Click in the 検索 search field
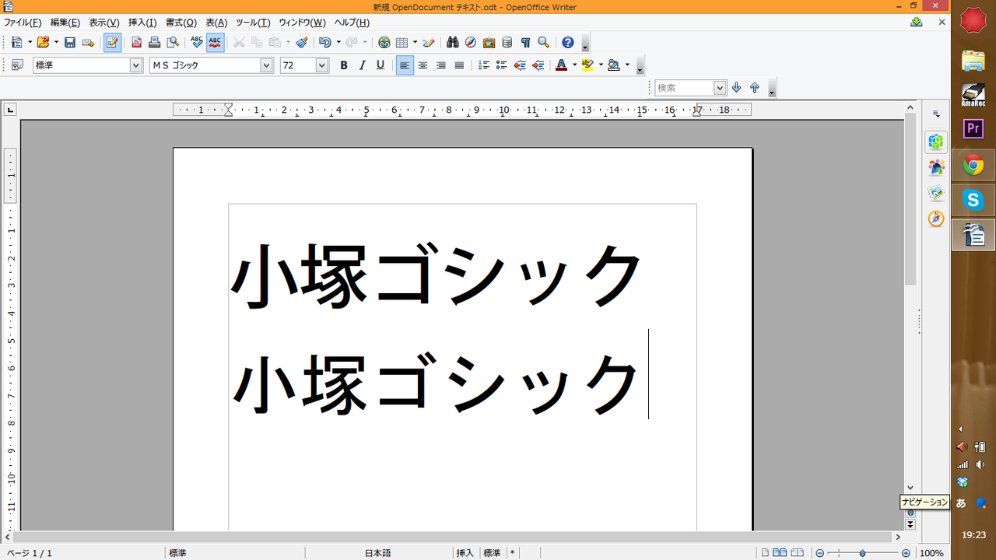This screenshot has width=996, height=560. click(x=684, y=88)
